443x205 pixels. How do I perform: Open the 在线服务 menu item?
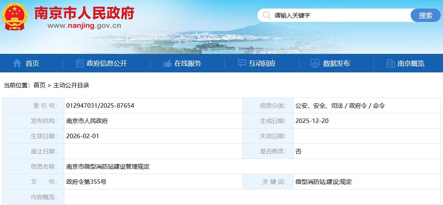click(187, 63)
